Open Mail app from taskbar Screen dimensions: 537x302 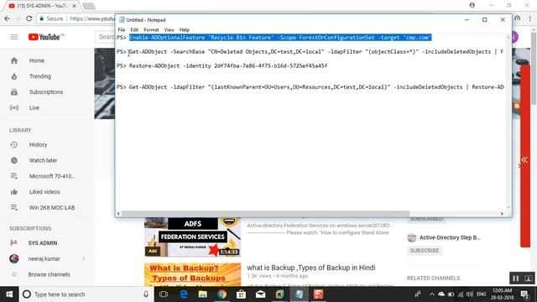coord(260,294)
